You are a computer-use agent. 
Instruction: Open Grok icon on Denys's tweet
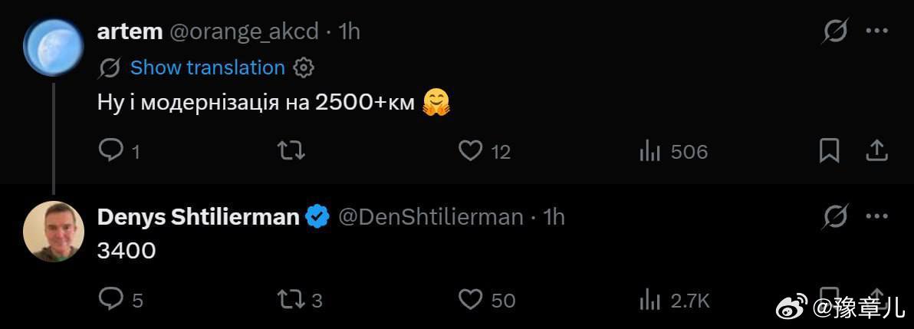coord(835,216)
